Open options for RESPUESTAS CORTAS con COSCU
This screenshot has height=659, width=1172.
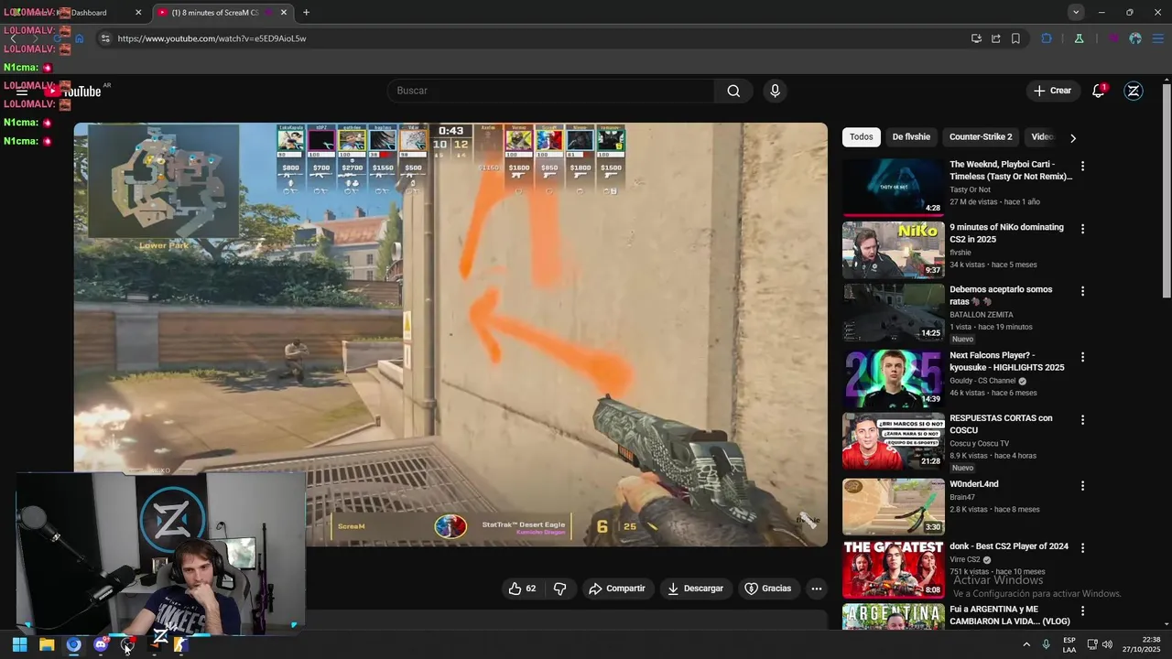coord(1082,420)
